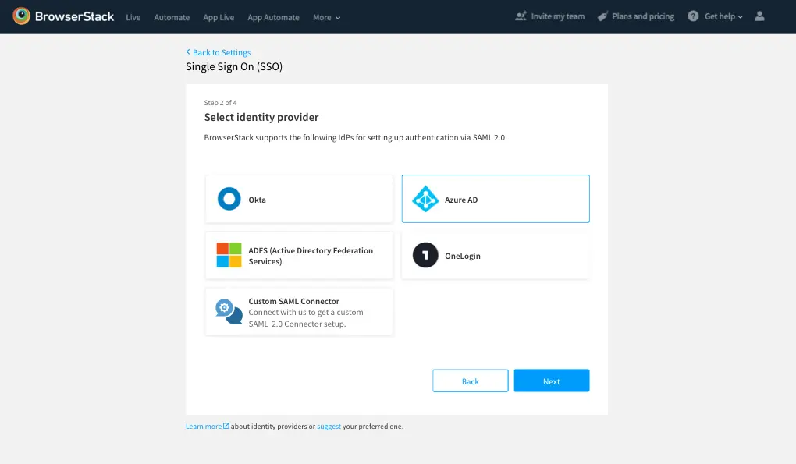Screen dimensions: 796x464
Task: Click the Get help question mark icon
Action: (693, 16)
